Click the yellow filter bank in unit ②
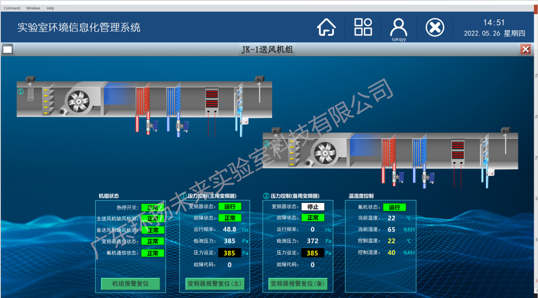The width and height of the screenshot is (538, 298). [x=294, y=153]
